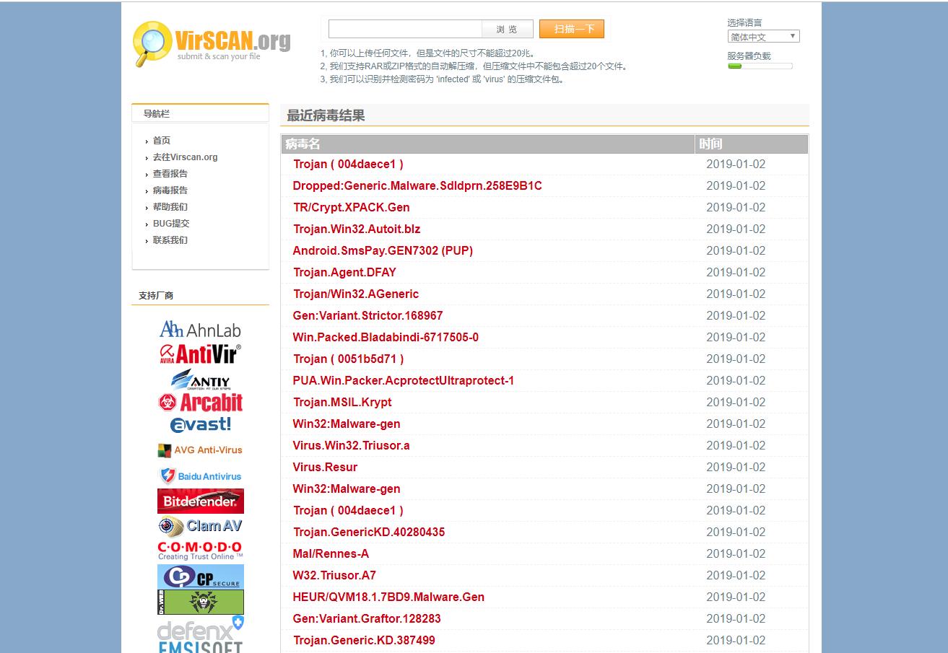Click the avast! vendor logo
Screen dimensions: 948x653
point(200,425)
